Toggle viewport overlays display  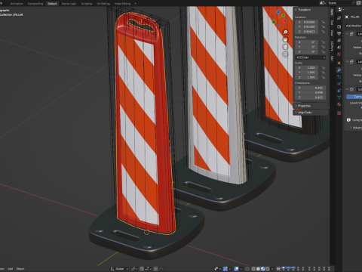236,269
